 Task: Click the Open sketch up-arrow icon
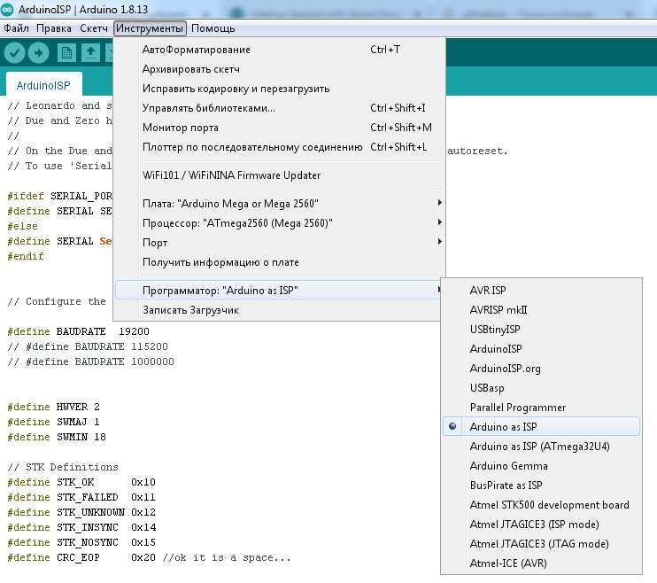click(x=90, y=53)
